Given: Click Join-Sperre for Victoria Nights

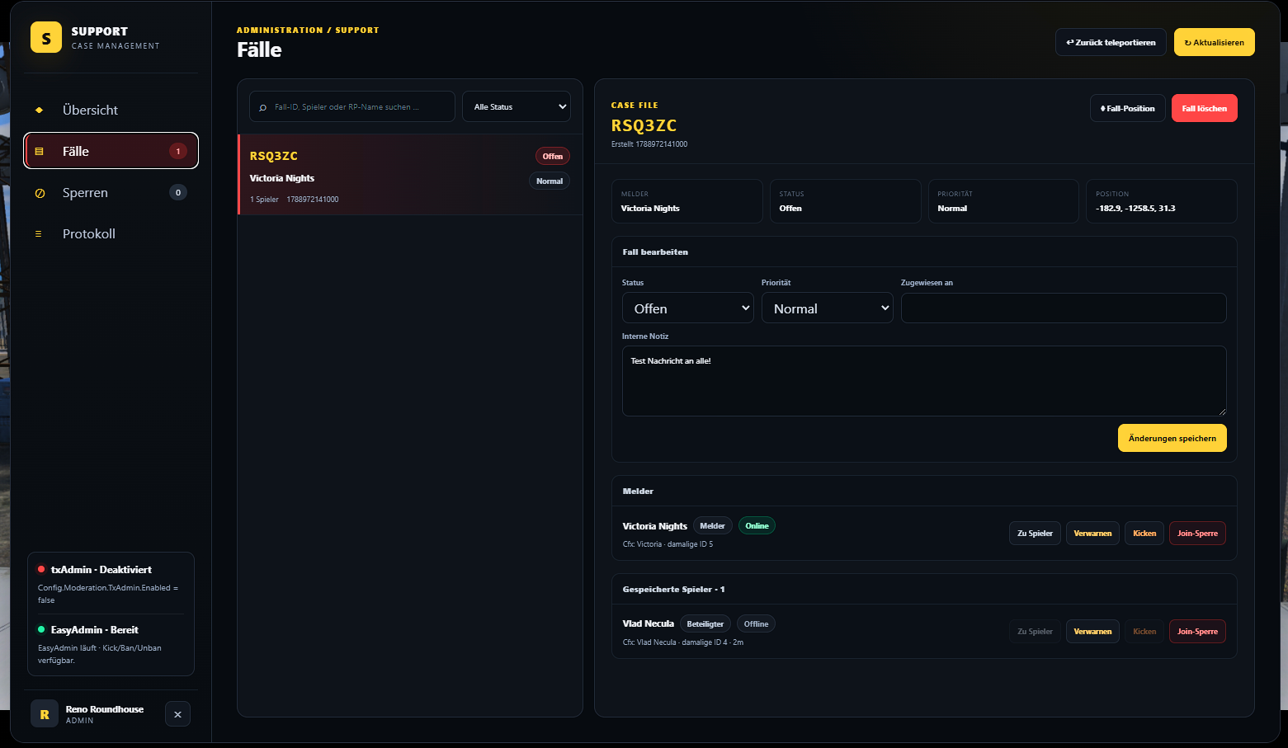Looking at the screenshot, I should point(1197,534).
